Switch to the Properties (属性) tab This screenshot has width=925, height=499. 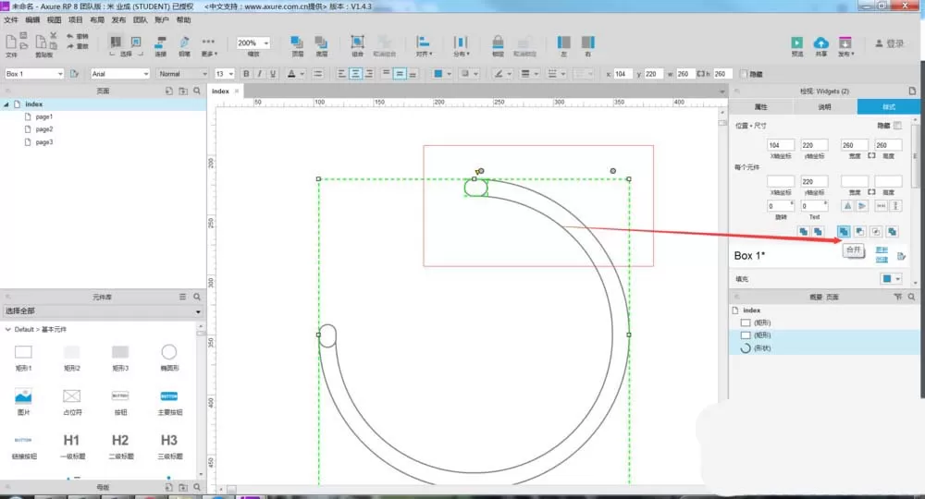(x=761, y=106)
